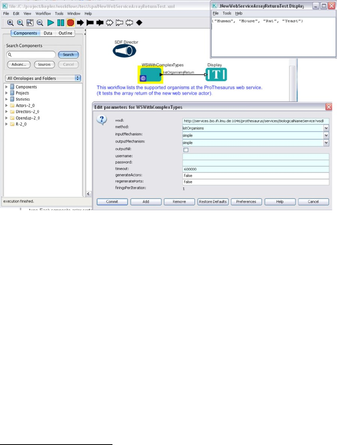Select the SDF Director icon on canvas
The image size is (337, 445).
[124, 51]
